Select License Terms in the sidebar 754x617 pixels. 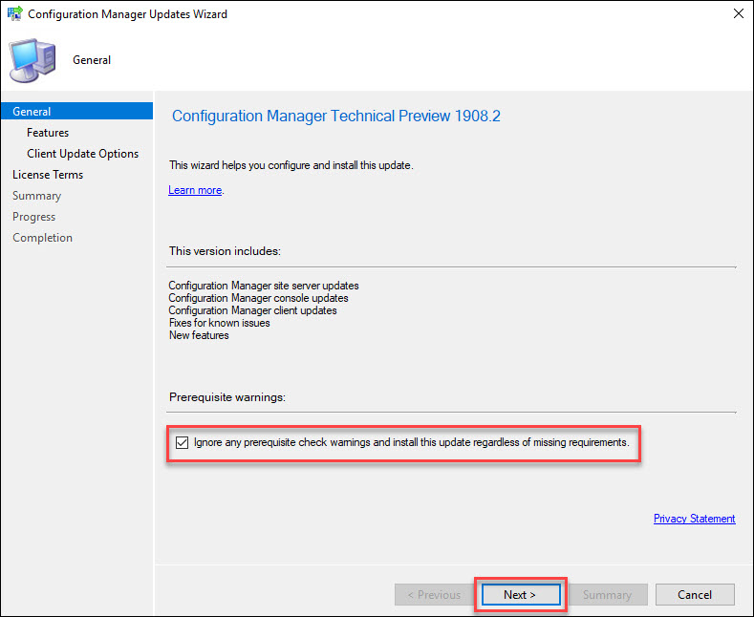[x=48, y=175]
